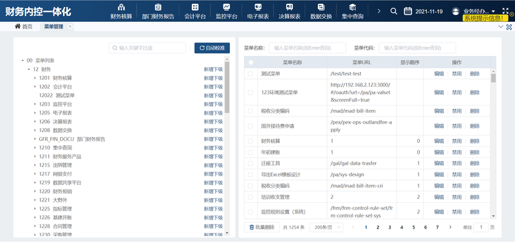Open the tab list chevron at right
The image size is (515, 242).
(501, 26)
